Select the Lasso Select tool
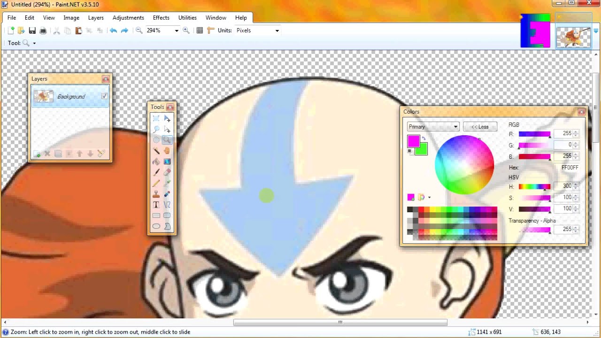This screenshot has height=338, width=601. point(156,129)
